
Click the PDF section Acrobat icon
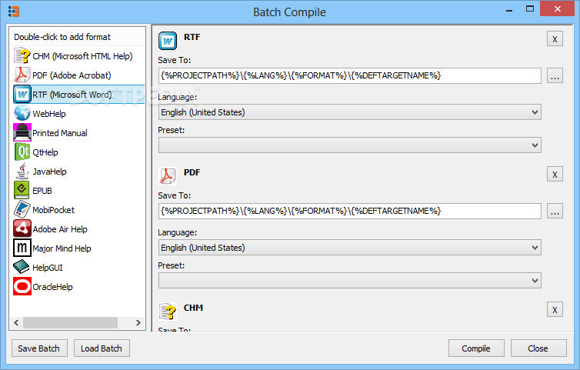click(x=168, y=176)
